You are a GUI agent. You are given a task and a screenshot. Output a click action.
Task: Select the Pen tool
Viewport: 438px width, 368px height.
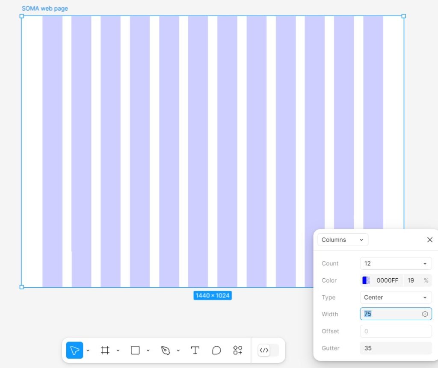pyautogui.click(x=166, y=350)
